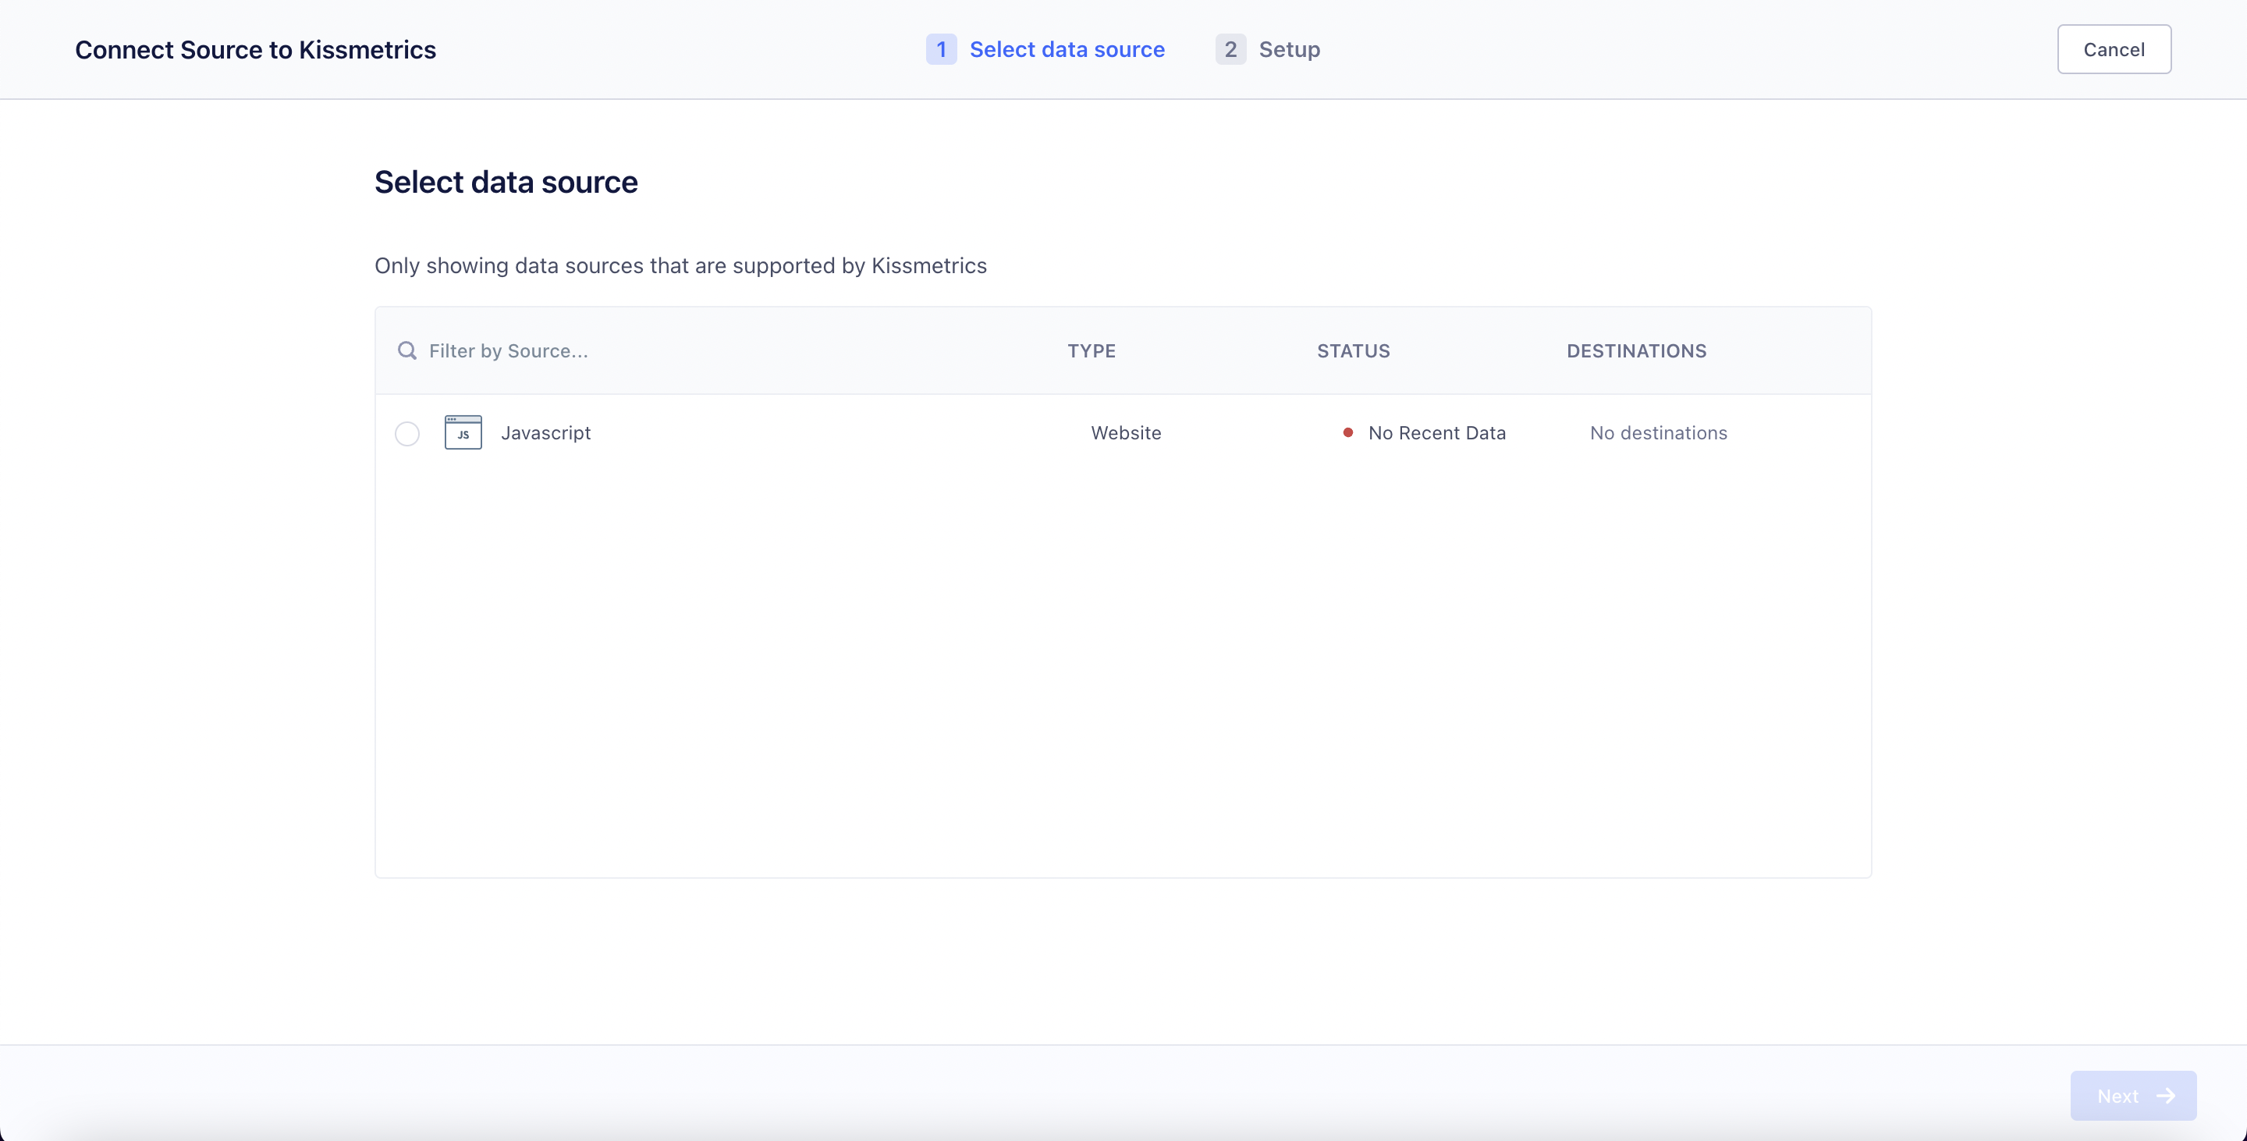Image resolution: width=2247 pixels, height=1141 pixels.
Task: Focus the Filter by Source search field
Action: pos(611,350)
